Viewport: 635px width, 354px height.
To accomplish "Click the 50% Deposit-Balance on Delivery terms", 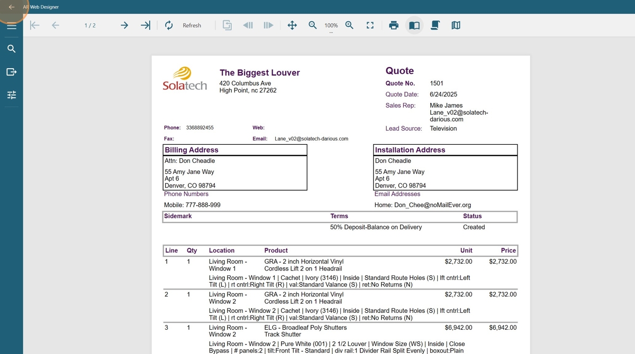I will coord(376,227).
